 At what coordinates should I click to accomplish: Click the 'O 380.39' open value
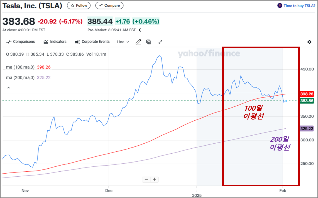coord(15,54)
